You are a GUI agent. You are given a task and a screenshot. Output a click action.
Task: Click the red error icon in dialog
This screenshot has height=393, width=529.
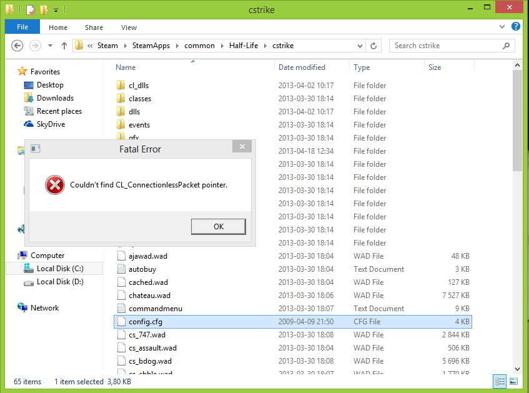click(55, 185)
